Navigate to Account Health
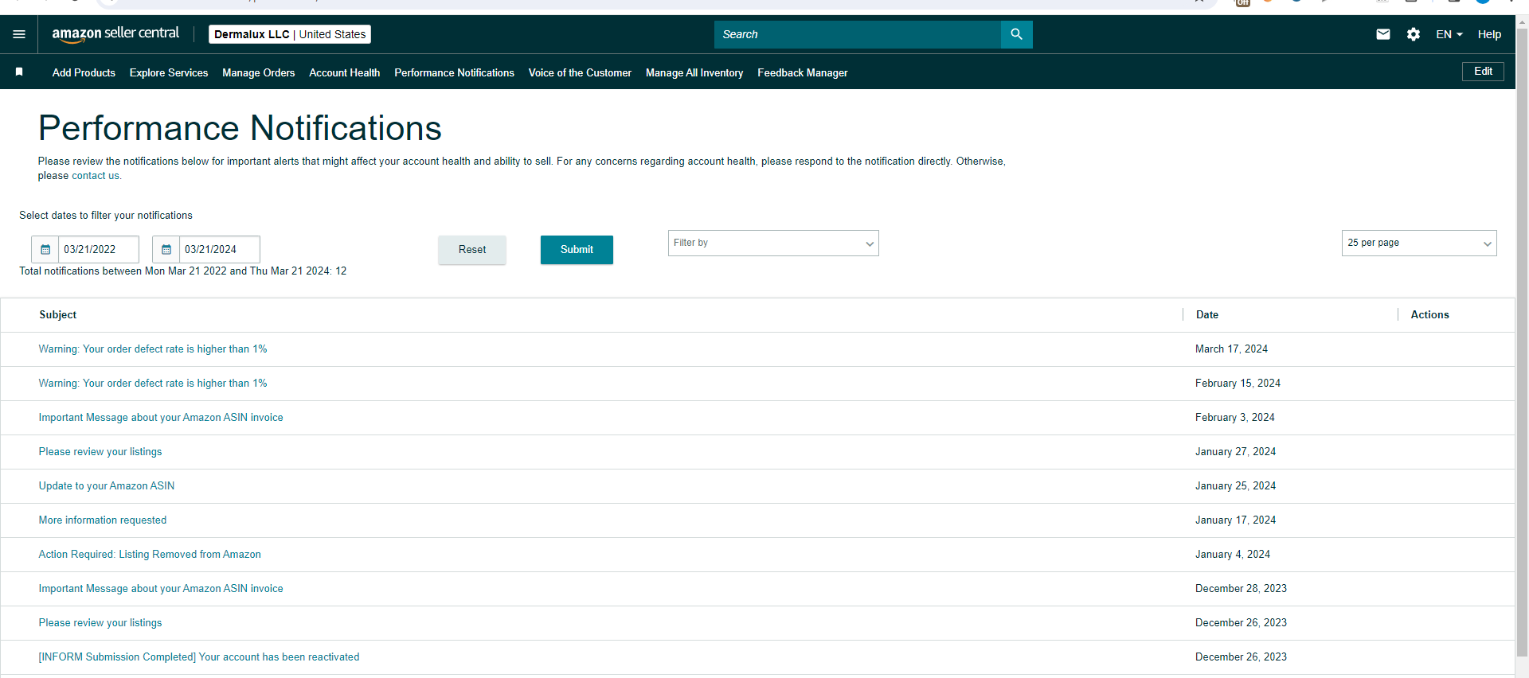1529x678 pixels. click(345, 72)
